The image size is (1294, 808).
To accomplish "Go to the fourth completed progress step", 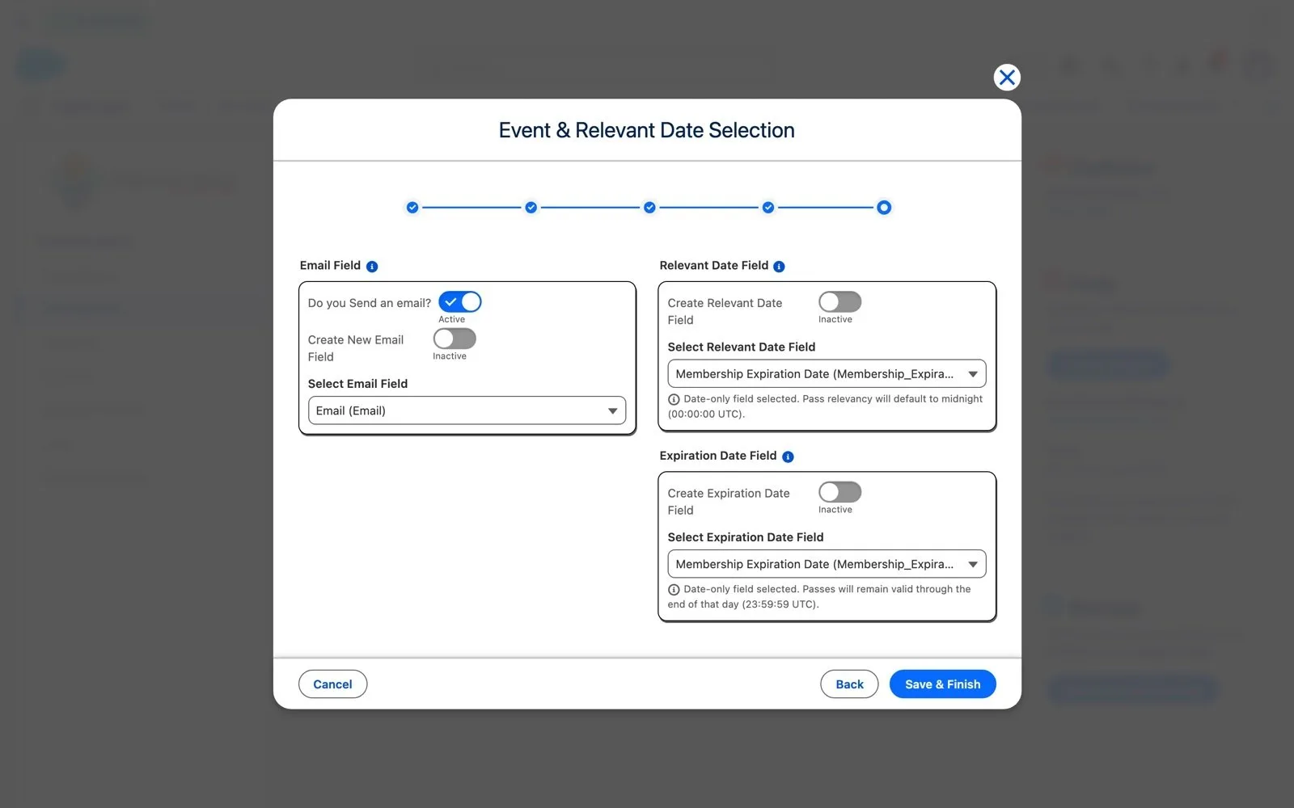I will (768, 208).
